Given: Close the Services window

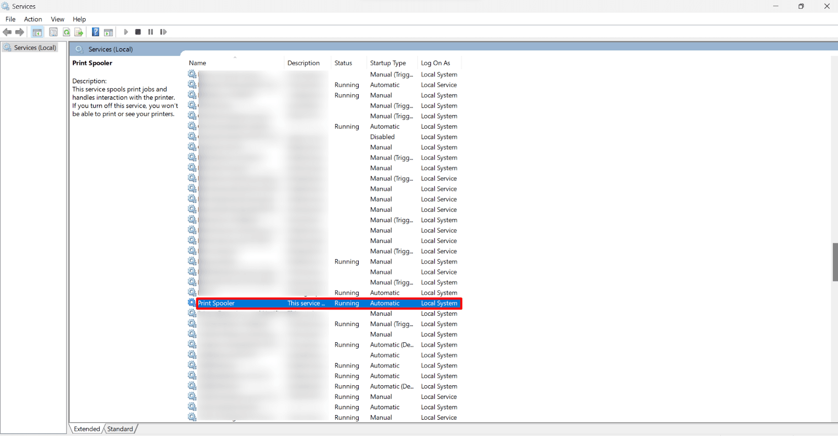Looking at the screenshot, I should pyautogui.click(x=826, y=6).
